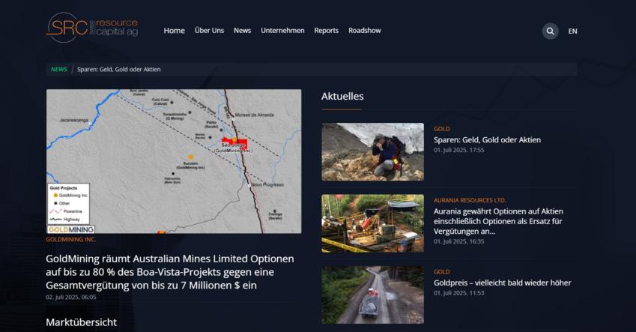
Task: Open the search icon in the header
Action: (550, 31)
